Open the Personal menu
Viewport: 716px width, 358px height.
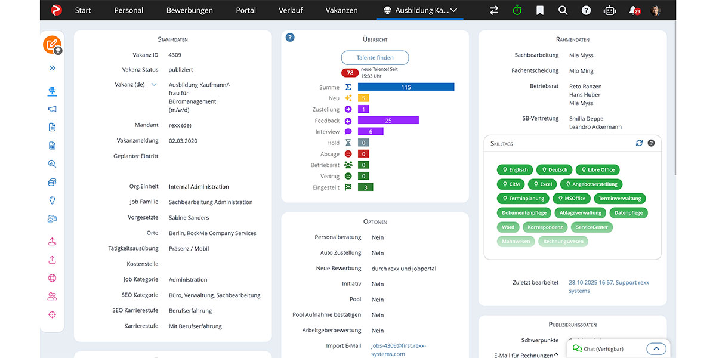pyautogui.click(x=128, y=10)
